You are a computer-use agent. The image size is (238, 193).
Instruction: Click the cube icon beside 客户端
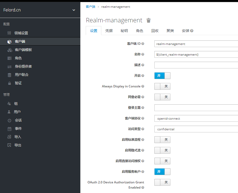click(9, 42)
